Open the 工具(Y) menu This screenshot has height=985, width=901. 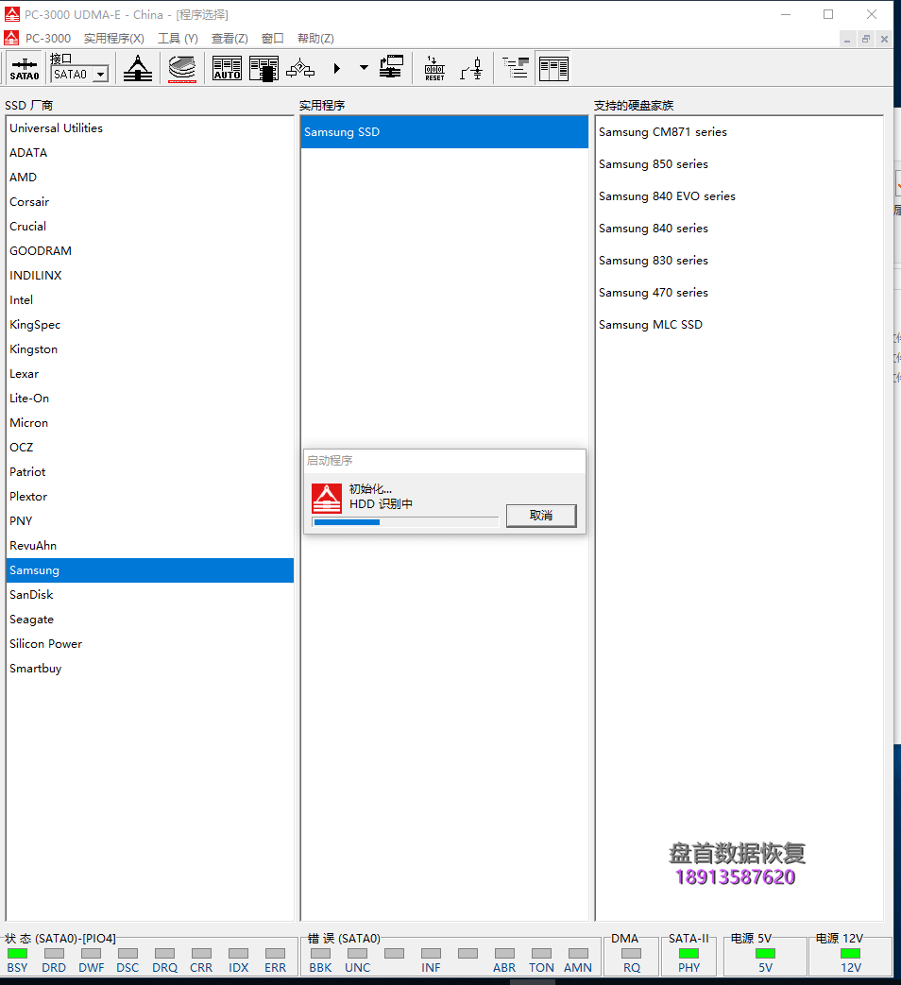point(178,39)
